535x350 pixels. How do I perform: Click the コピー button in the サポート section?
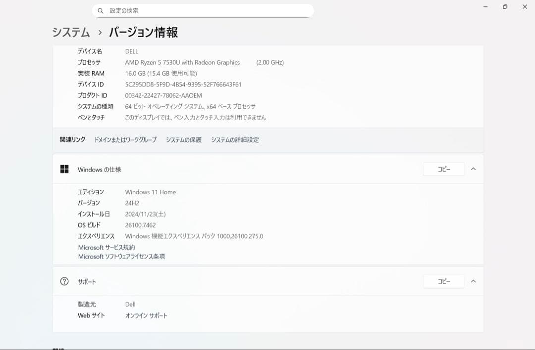tap(443, 281)
